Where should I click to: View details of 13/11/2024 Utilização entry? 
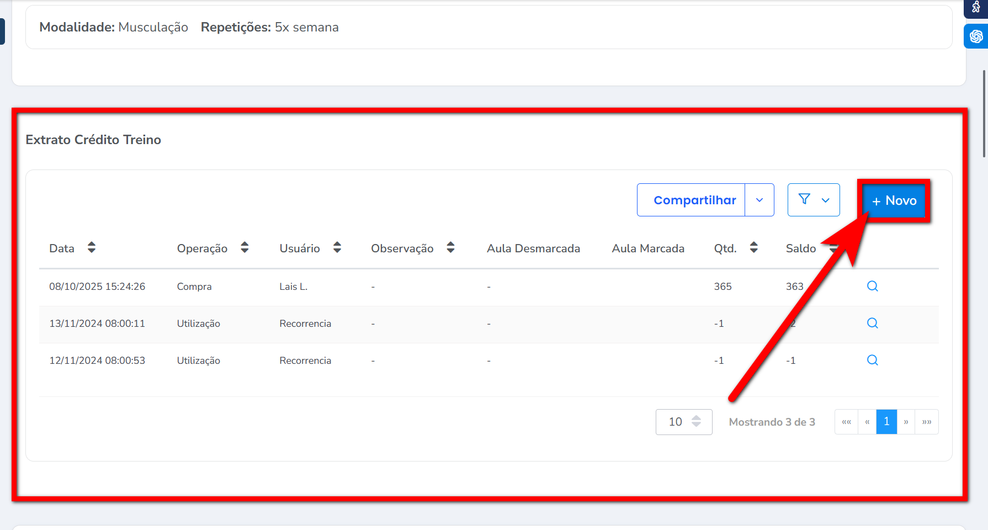(872, 323)
